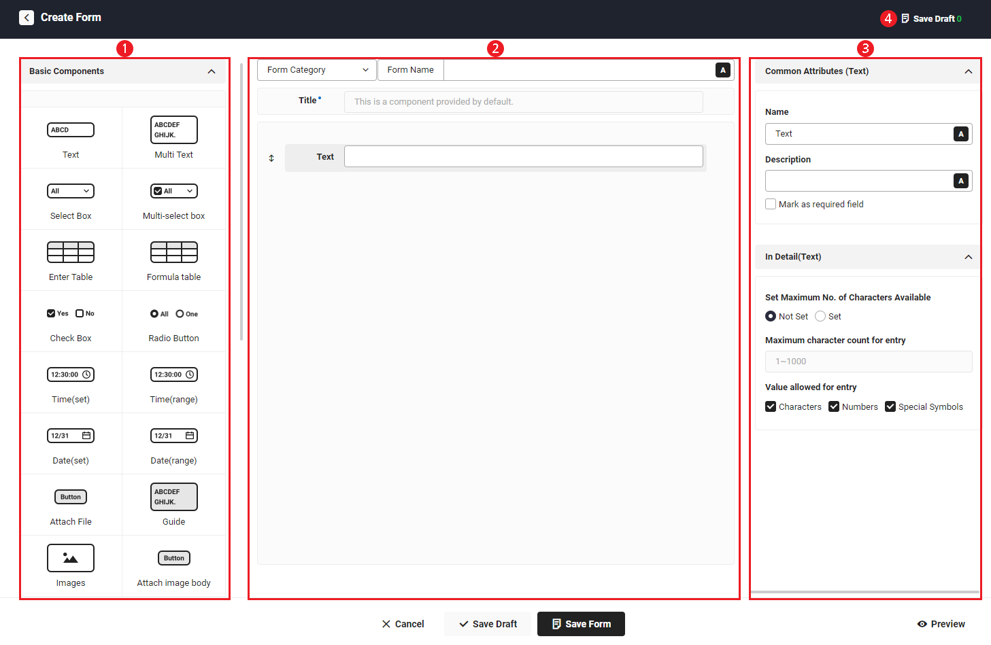Select the Date(range) component icon
This screenshot has height=645, width=991.
point(173,436)
